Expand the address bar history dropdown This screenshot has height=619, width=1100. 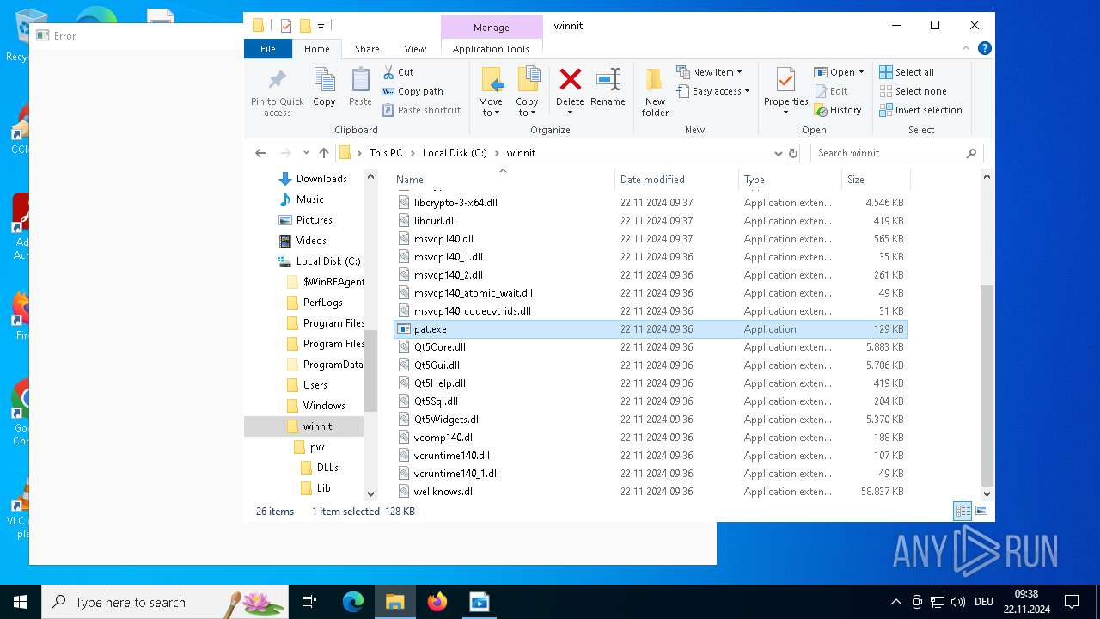click(779, 153)
